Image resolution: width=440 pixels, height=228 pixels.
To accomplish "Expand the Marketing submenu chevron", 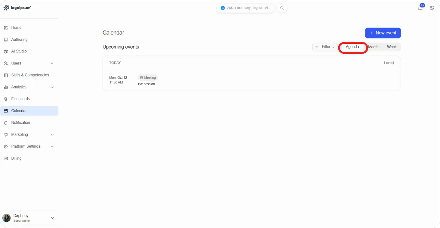I will (52, 135).
